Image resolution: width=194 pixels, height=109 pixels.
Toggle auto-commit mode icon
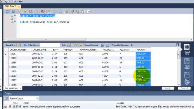[x=66, y=12]
